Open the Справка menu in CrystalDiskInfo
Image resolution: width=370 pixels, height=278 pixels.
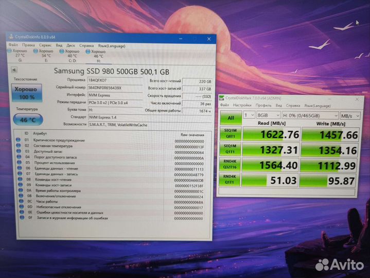(86, 46)
